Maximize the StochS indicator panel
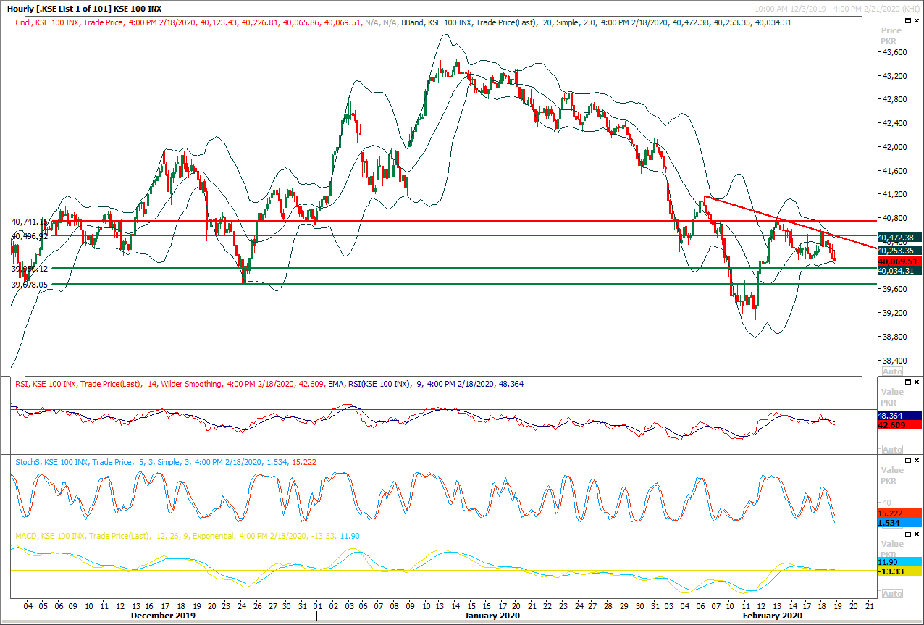 click(910, 459)
